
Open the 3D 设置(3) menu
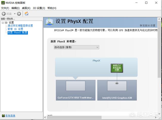click(x=39, y=8)
